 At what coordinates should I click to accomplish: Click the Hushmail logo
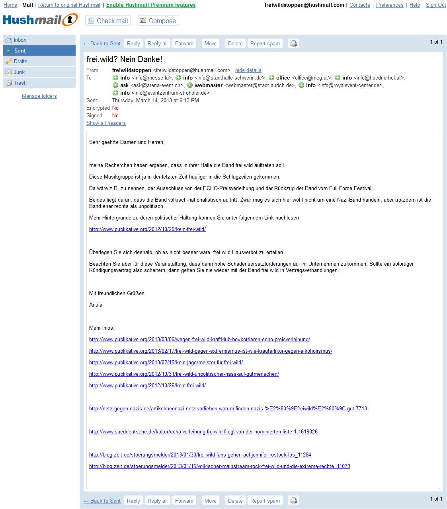(x=40, y=20)
